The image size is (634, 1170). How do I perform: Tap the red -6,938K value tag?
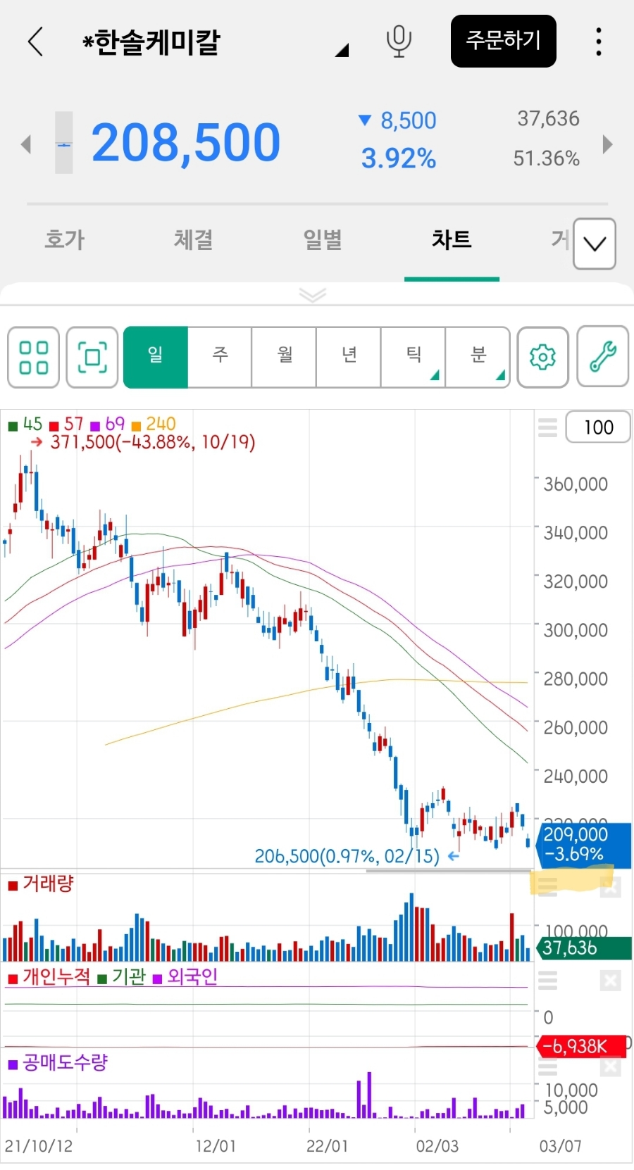[x=582, y=1046]
